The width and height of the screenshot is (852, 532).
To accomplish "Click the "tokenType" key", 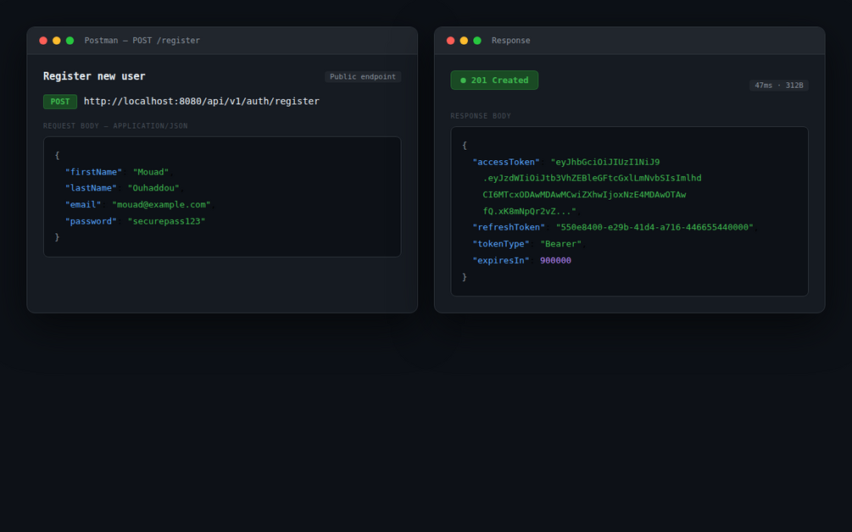I will pos(501,244).
